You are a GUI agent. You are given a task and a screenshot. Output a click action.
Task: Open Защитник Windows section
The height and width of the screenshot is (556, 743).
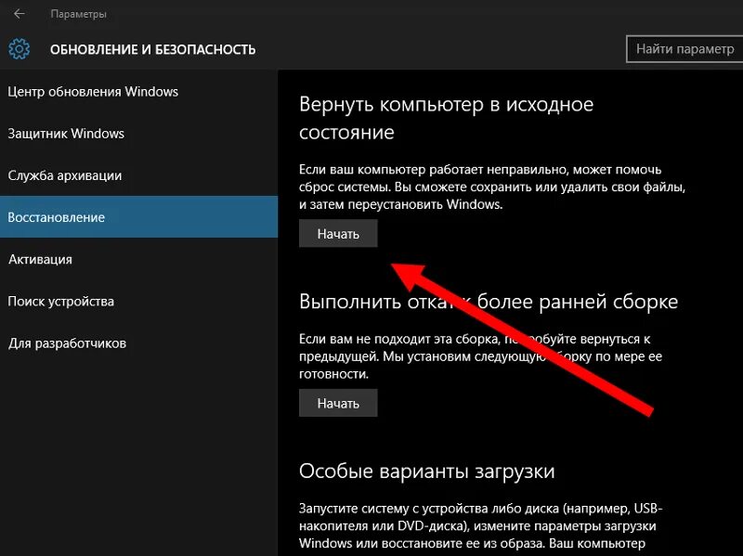coord(65,133)
